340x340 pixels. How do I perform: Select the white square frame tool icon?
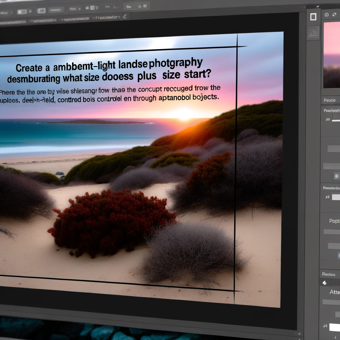click(313, 17)
